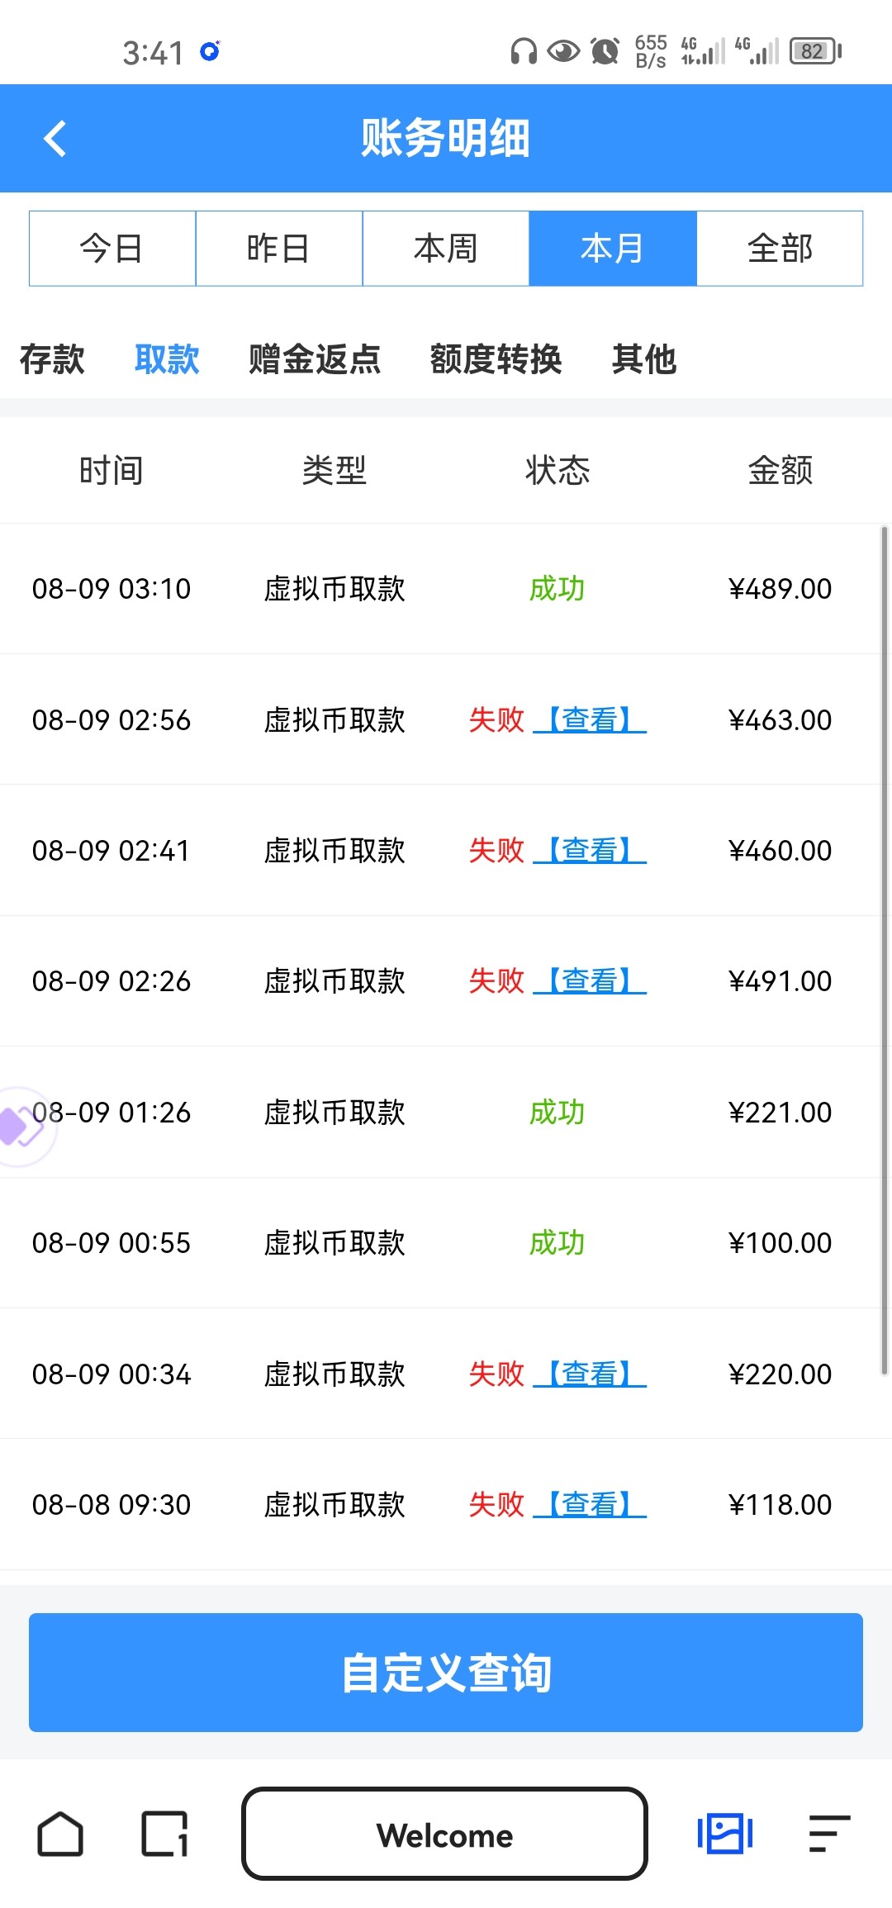Tap the alarm clock status icon

point(605,51)
